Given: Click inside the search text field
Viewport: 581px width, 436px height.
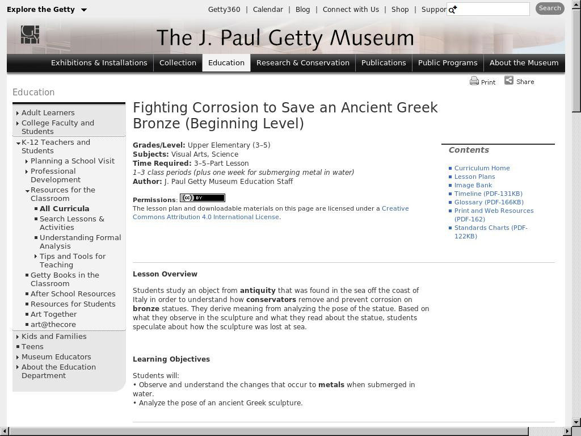Looking at the screenshot, I should (x=493, y=9).
